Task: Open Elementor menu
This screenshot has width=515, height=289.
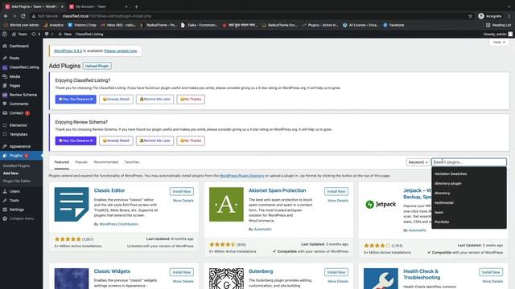Action: 18,125
